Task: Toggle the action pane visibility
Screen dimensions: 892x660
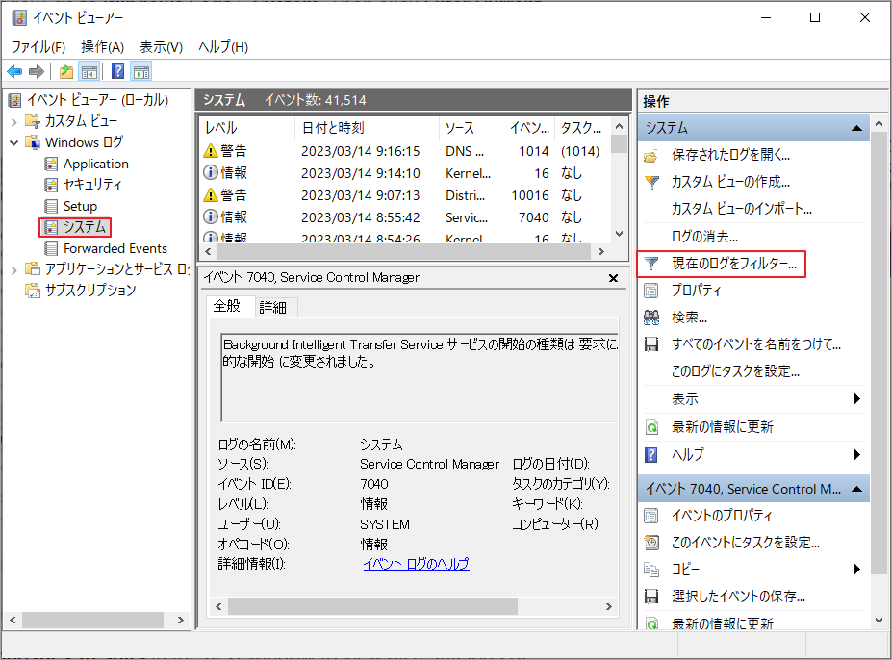Action: click(140, 70)
